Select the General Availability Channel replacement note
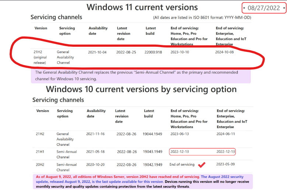 click(137, 75)
